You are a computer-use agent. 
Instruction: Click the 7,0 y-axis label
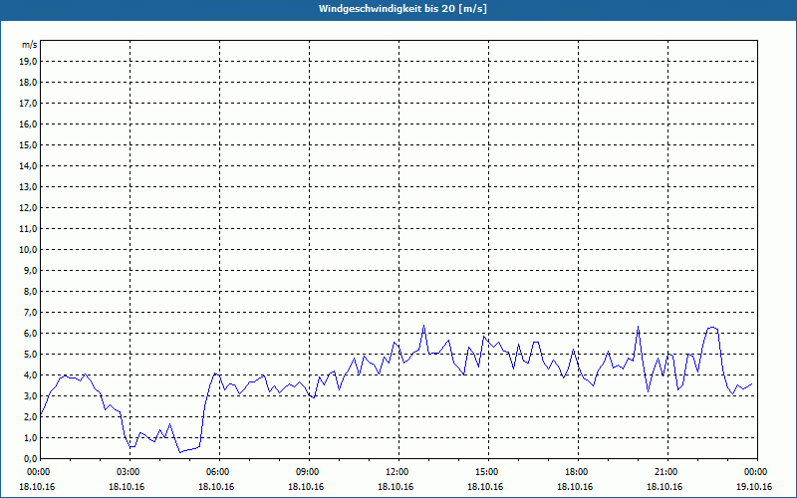[30, 313]
